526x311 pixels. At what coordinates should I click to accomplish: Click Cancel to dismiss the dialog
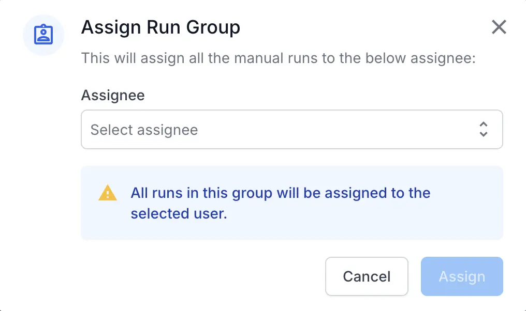[x=367, y=276]
